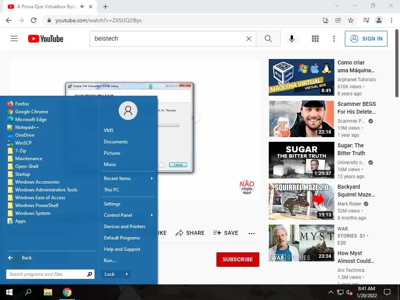Click the YouTube SIGN IN button
This screenshot has height=300, width=400.
point(366,39)
